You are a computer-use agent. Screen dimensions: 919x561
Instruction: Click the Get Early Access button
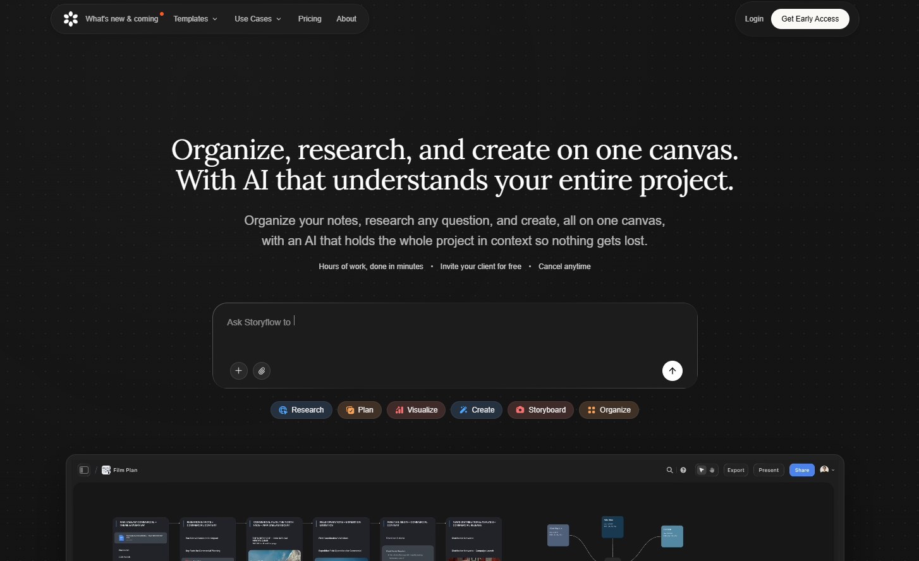click(x=810, y=19)
